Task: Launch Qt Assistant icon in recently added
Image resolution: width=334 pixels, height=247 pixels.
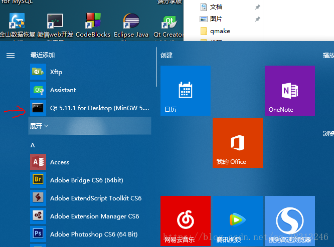Action: [38, 90]
